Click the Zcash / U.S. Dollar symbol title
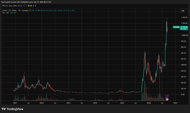 15,10
